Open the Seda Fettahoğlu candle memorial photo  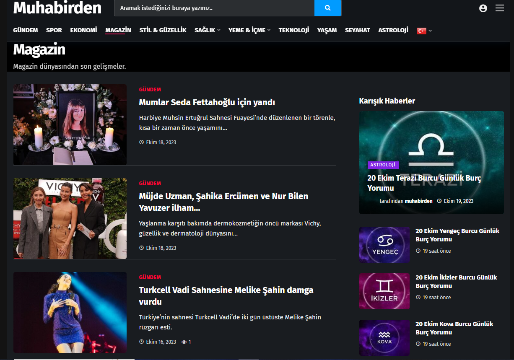point(70,124)
